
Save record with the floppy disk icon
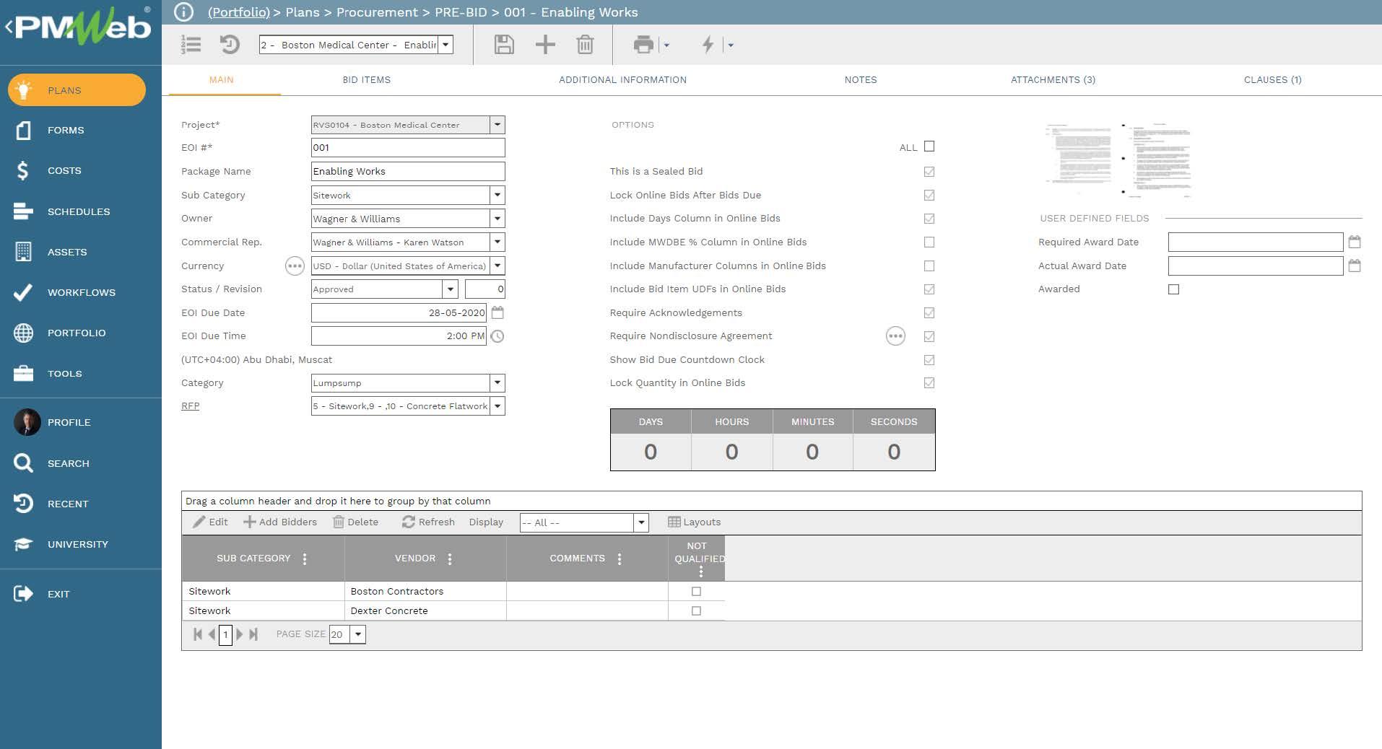tap(504, 45)
